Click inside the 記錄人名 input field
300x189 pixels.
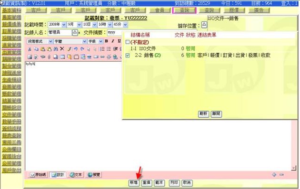point(60,32)
